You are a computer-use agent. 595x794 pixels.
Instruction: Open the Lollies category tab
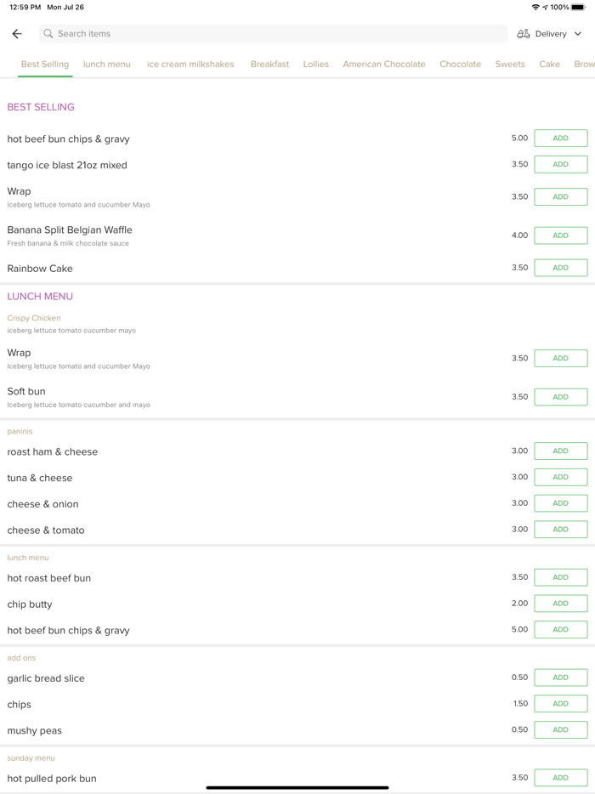[316, 65]
